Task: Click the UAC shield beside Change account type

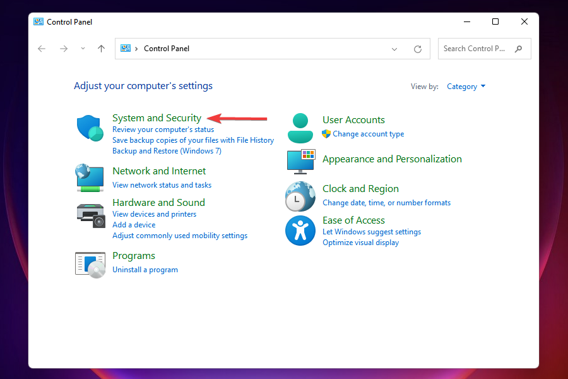Action: tap(326, 134)
